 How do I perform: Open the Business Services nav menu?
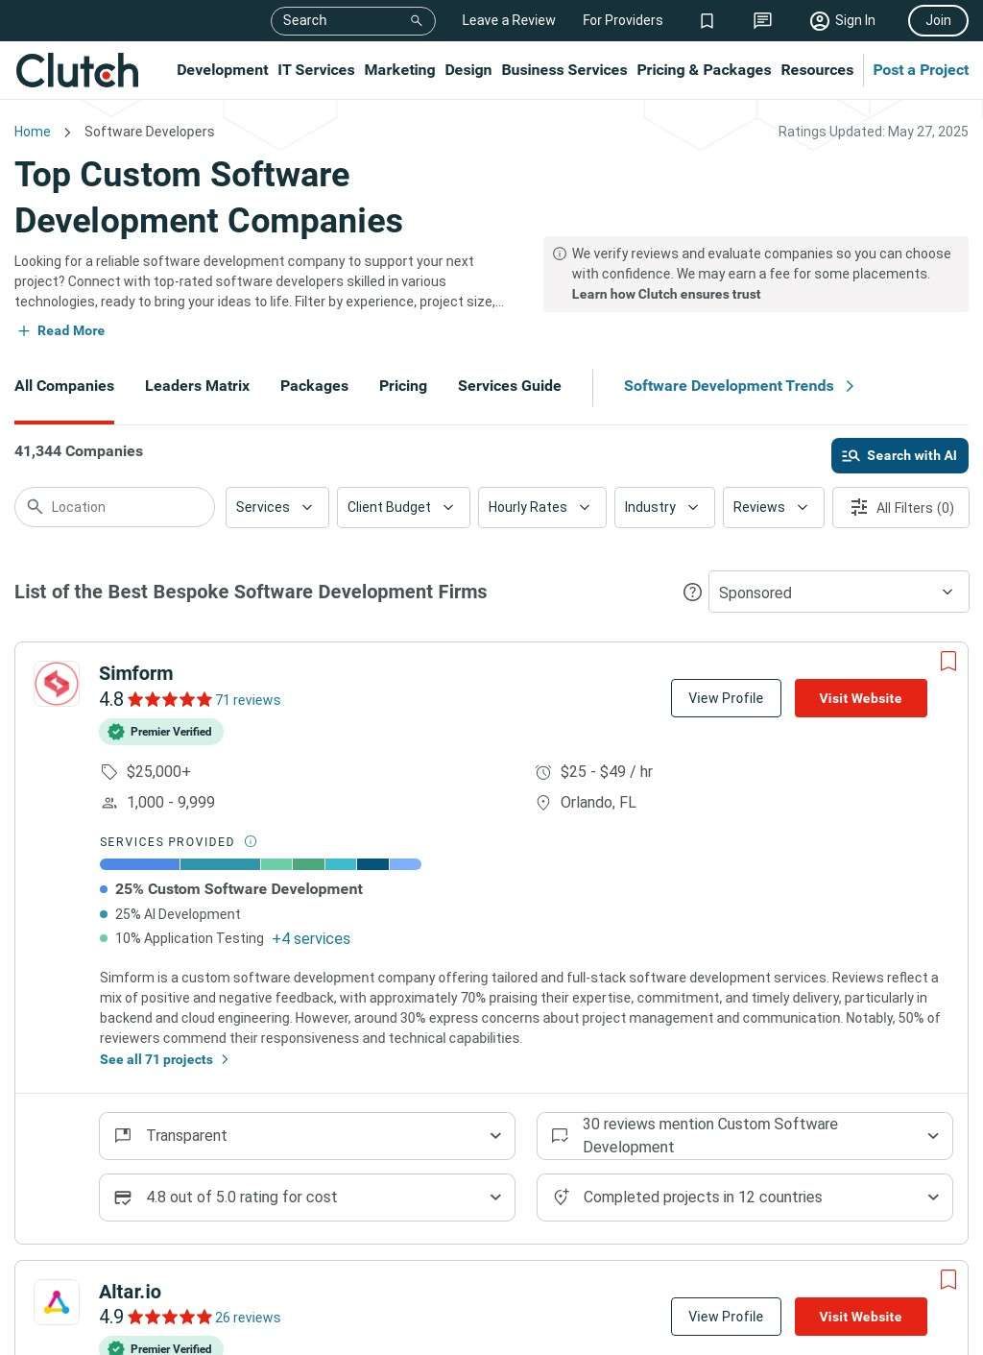point(564,70)
